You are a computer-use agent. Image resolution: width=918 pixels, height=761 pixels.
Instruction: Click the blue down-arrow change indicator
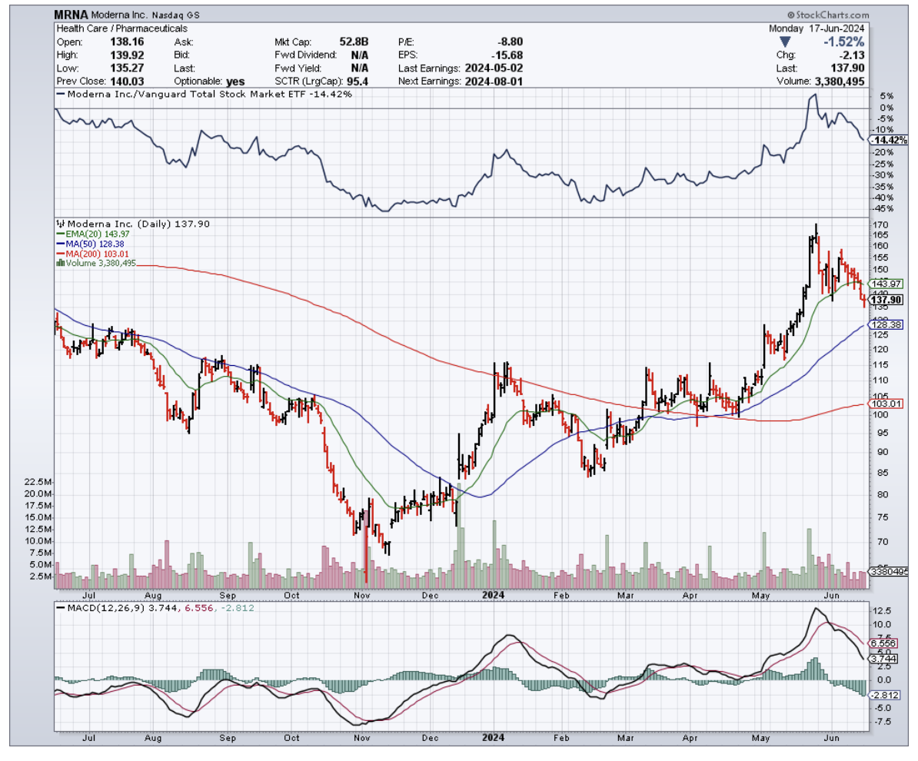tap(785, 42)
